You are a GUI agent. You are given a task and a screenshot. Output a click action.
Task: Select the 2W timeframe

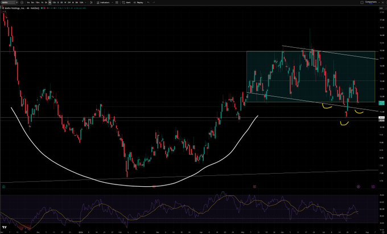pos(69,2)
